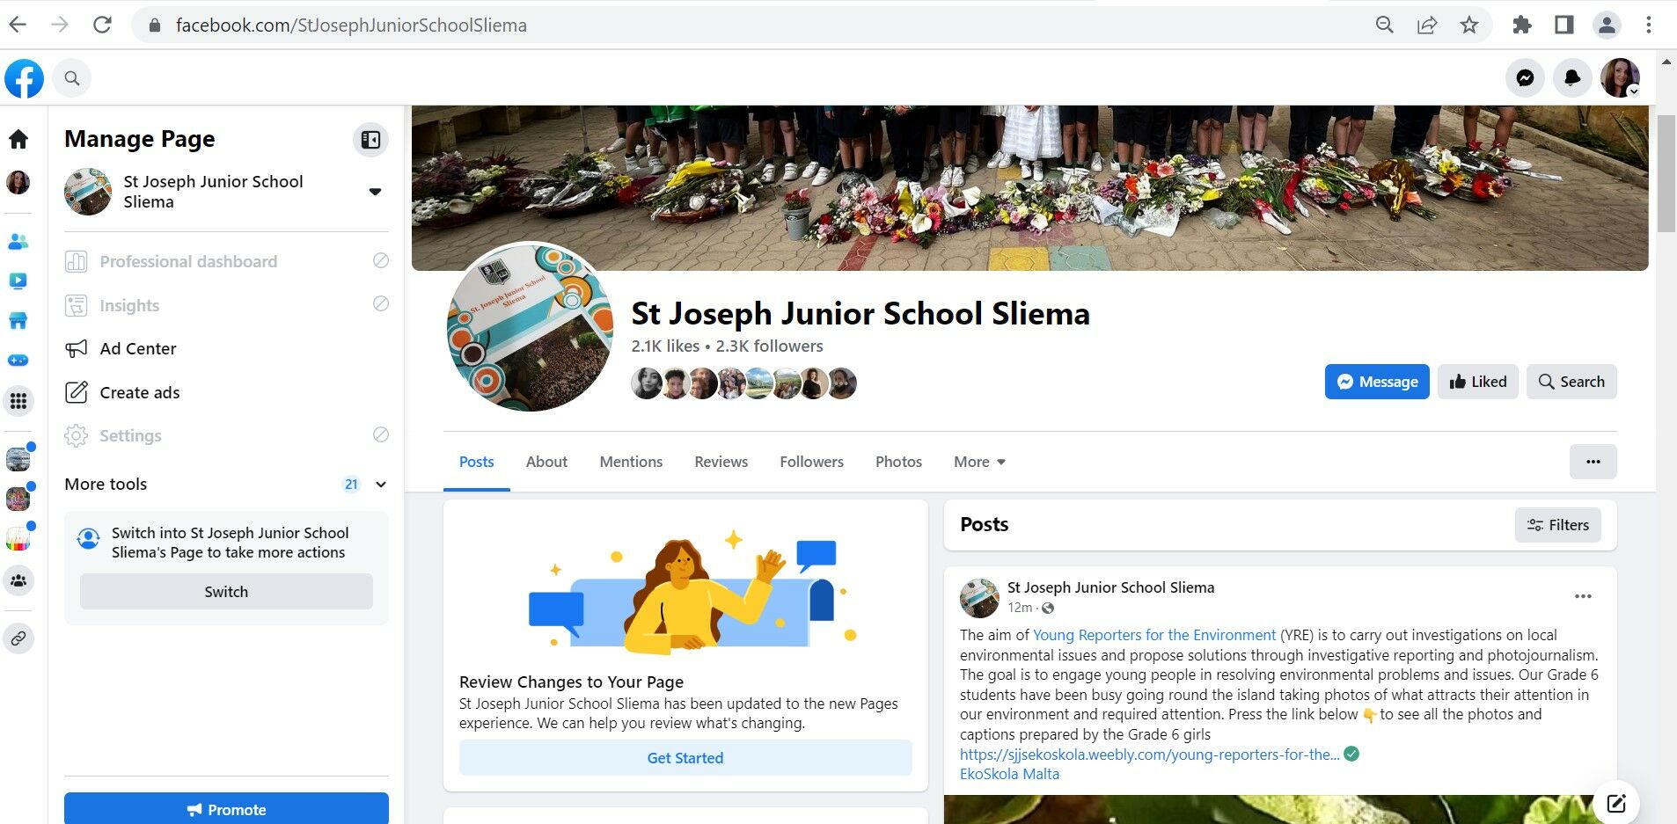The width and height of the screenshot is (1677, 824).
Task: Open the Gaming icon in left rail
Action: coord(18,361)
